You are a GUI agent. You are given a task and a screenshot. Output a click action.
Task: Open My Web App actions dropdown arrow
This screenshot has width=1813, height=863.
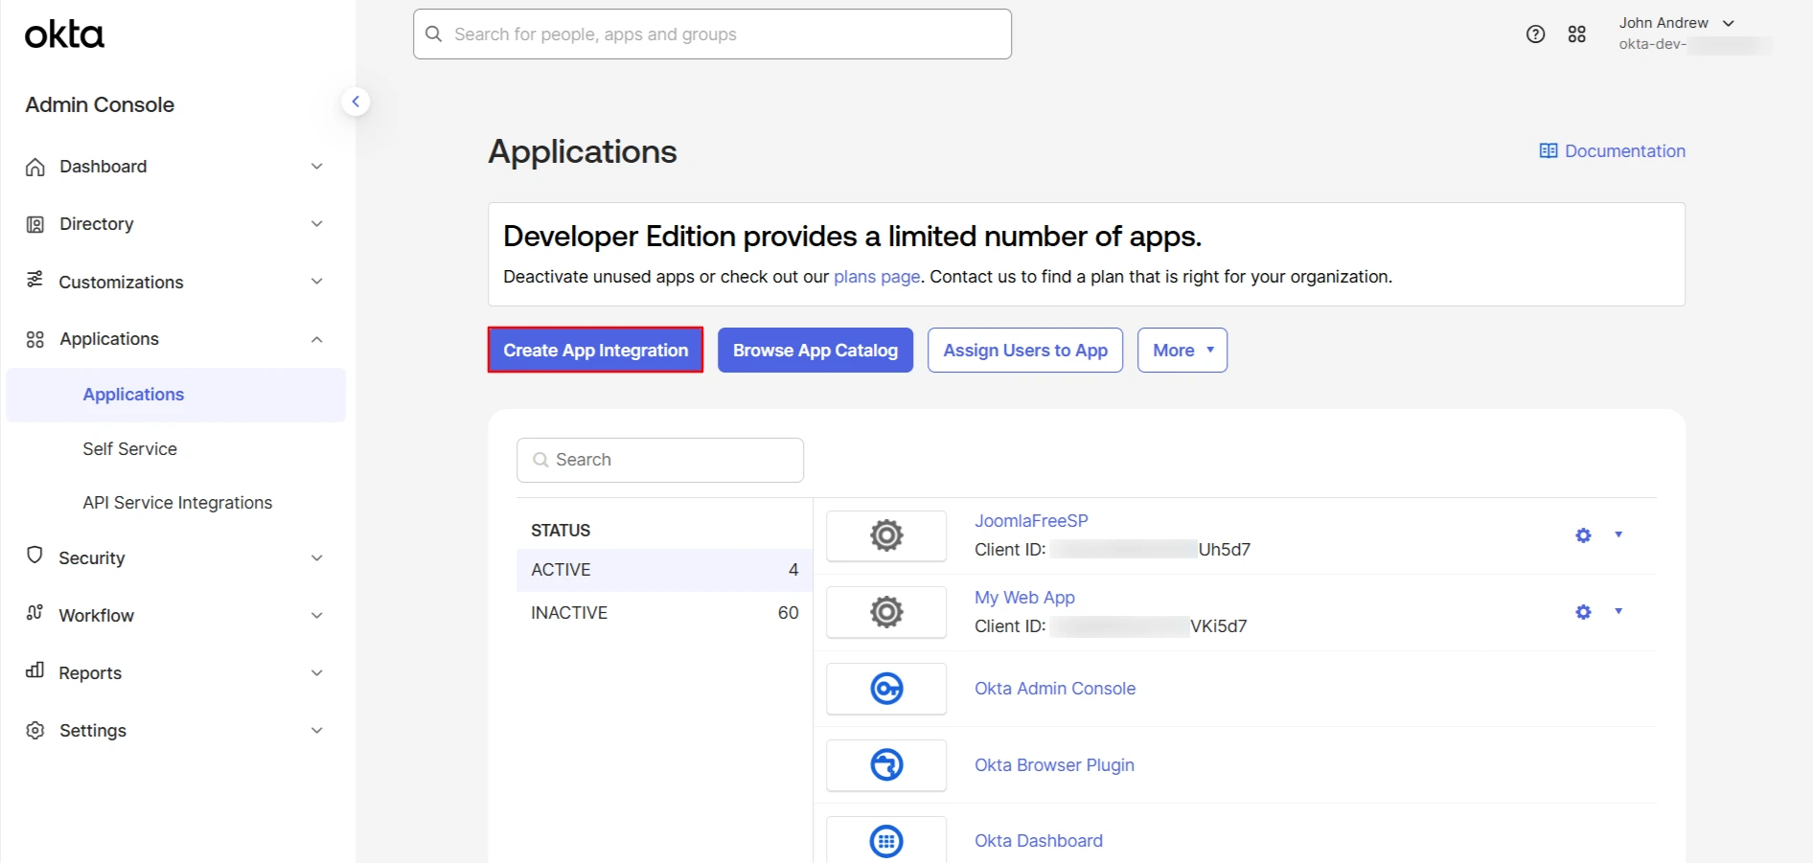tap(1618, 611)
